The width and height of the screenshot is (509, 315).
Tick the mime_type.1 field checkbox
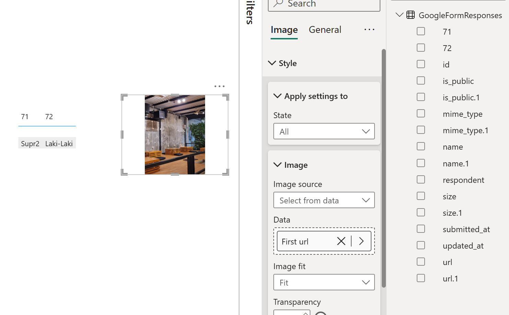pyautogui.click(x=421, y=130)
